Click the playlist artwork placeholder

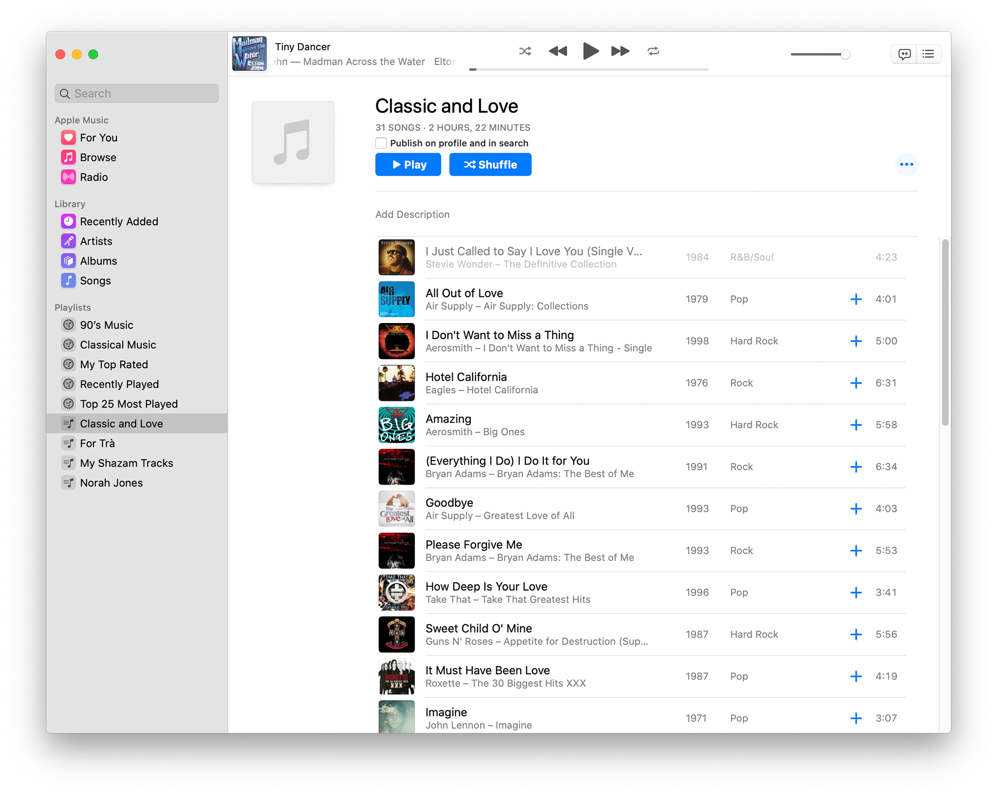(293, 142)
